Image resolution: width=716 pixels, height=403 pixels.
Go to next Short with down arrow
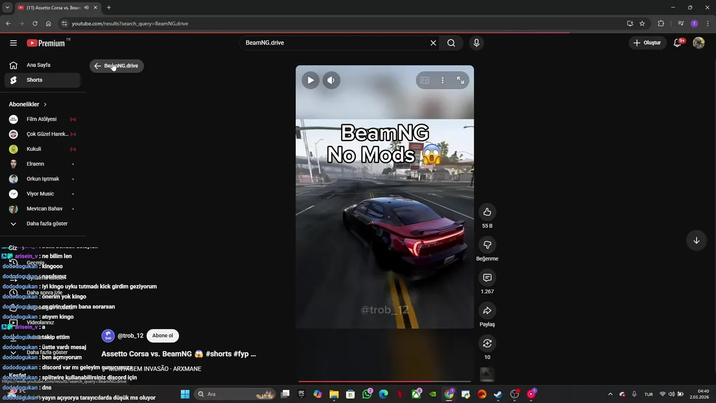coord(696,241)
